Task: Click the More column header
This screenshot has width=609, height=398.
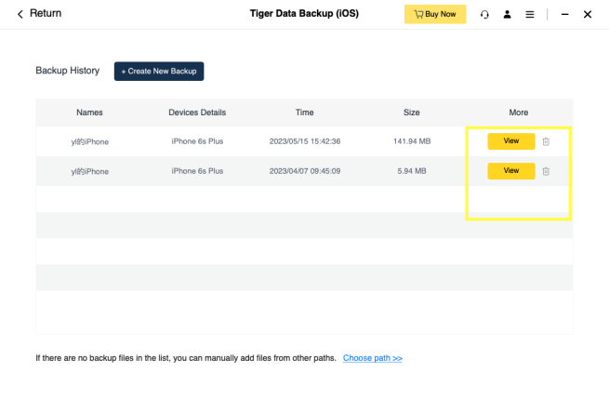Action: tap(518, 113)
